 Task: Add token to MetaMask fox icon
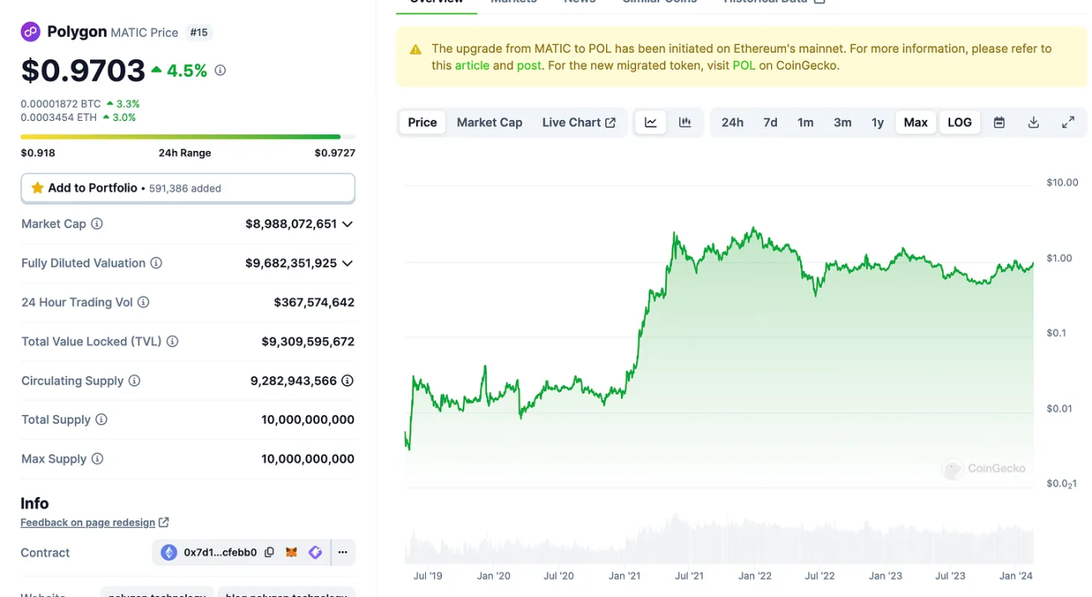(292, 552)
